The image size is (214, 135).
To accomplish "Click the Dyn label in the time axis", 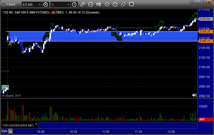I will click(x=4, y=131).
